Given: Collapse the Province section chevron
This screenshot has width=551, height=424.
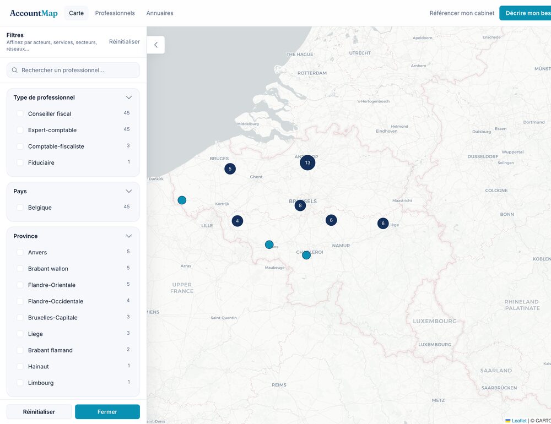Looking at the screenshot, I should point(128,236).
